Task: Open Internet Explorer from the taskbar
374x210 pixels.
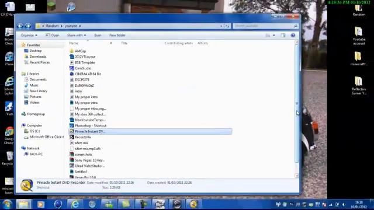Action: (75, 204)
